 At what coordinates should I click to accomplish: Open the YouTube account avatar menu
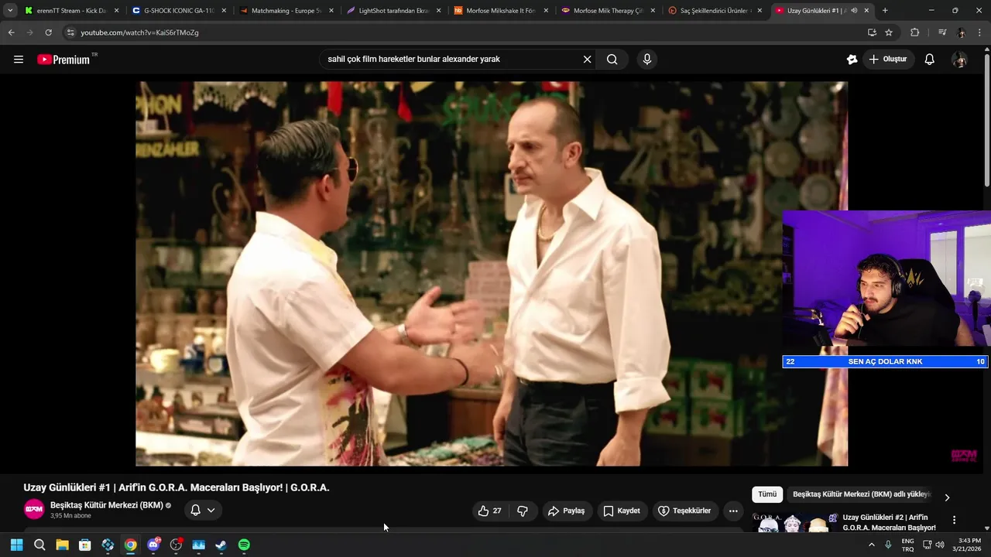click(959, 60)
